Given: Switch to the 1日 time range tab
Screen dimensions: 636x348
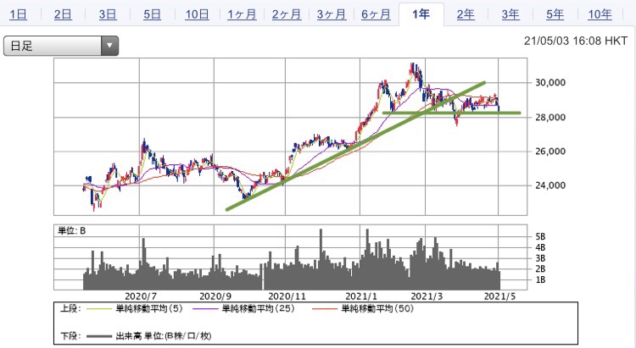Looking at the screenshot, I should (19, 14).
